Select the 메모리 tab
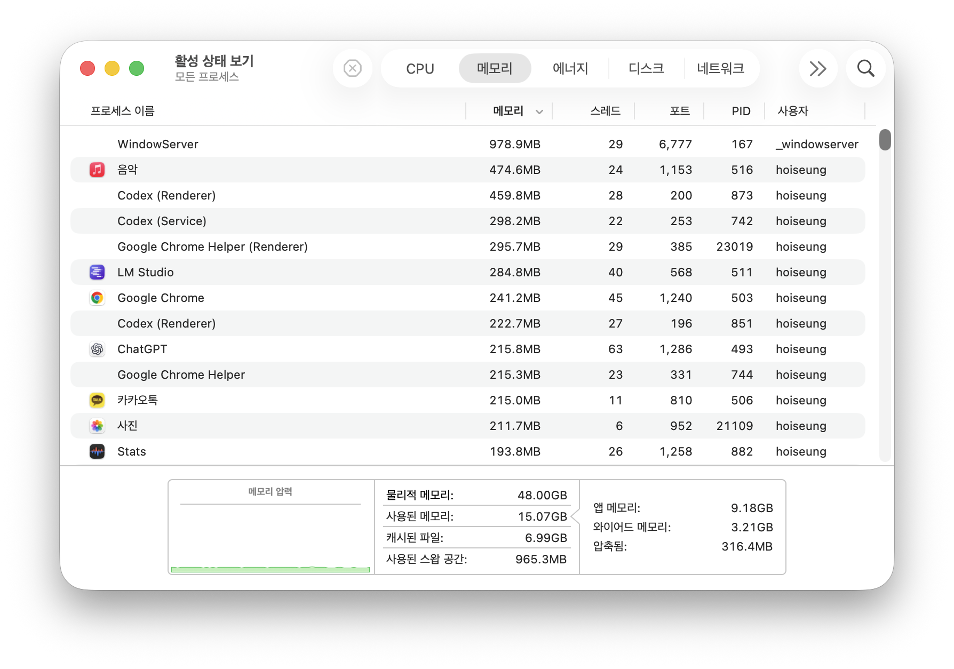This screenshot has height=669, width=954. click(495, 68)
